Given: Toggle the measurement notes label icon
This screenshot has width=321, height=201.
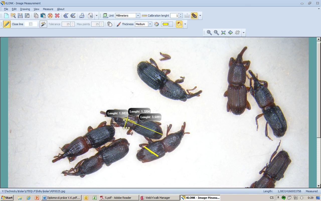Looking at the screenshot, I should click(179, 24).
